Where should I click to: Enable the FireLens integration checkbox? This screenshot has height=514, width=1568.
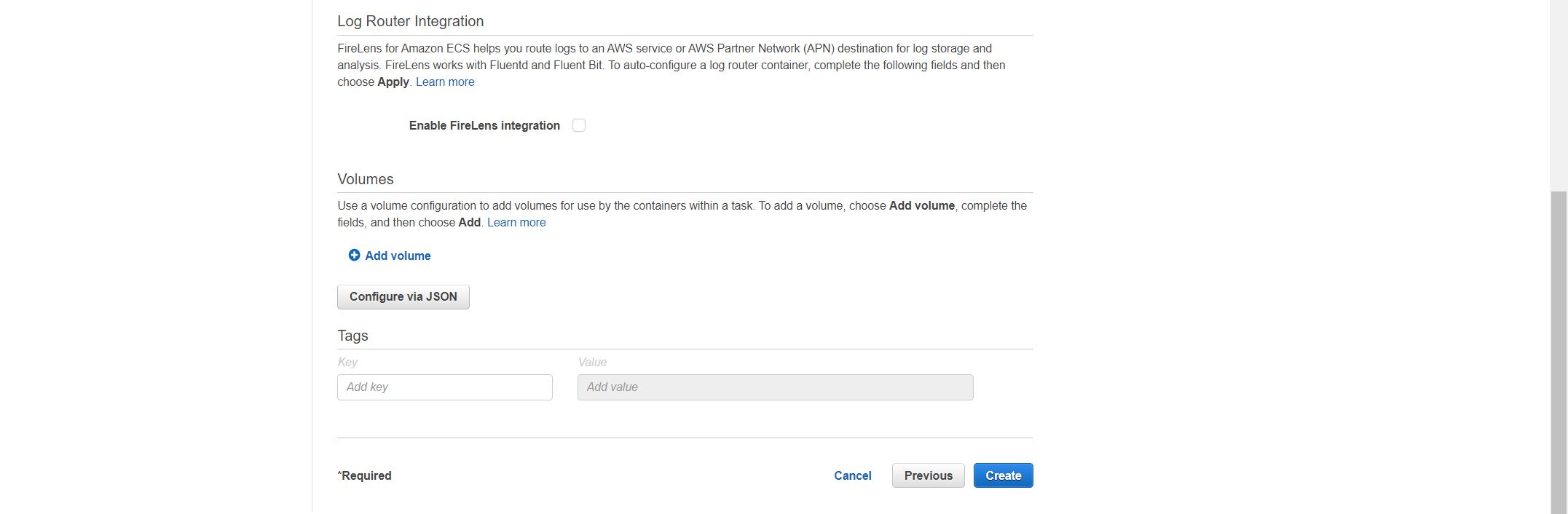point(579,125)
